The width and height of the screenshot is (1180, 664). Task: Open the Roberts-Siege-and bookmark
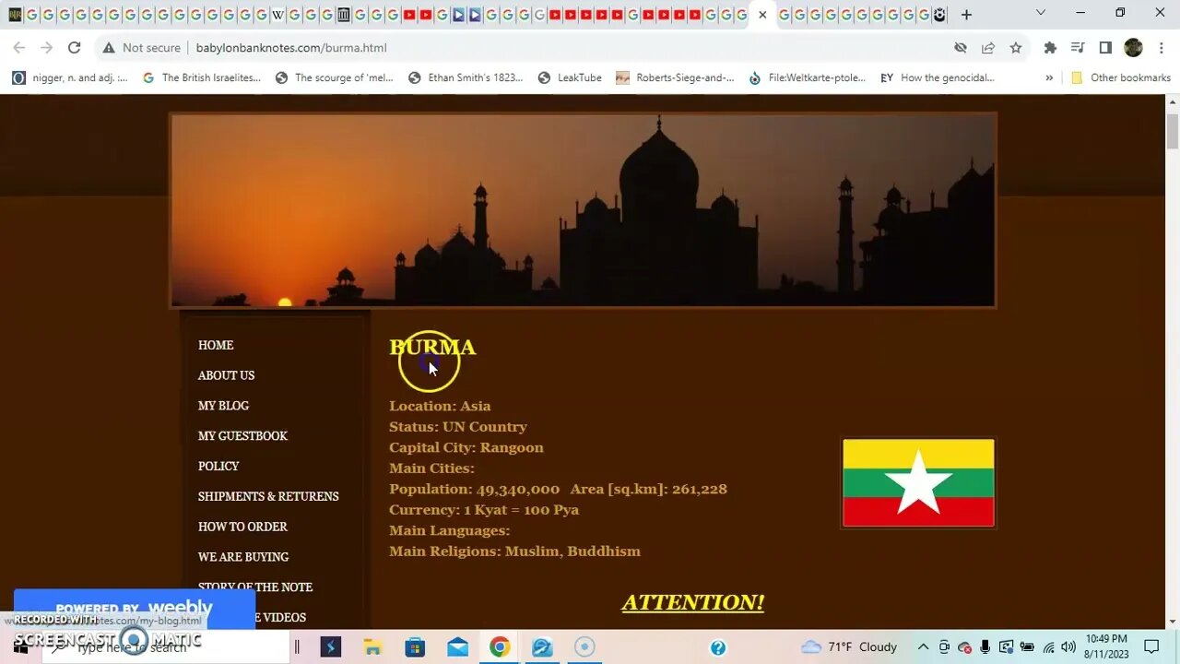click(675, 78)
